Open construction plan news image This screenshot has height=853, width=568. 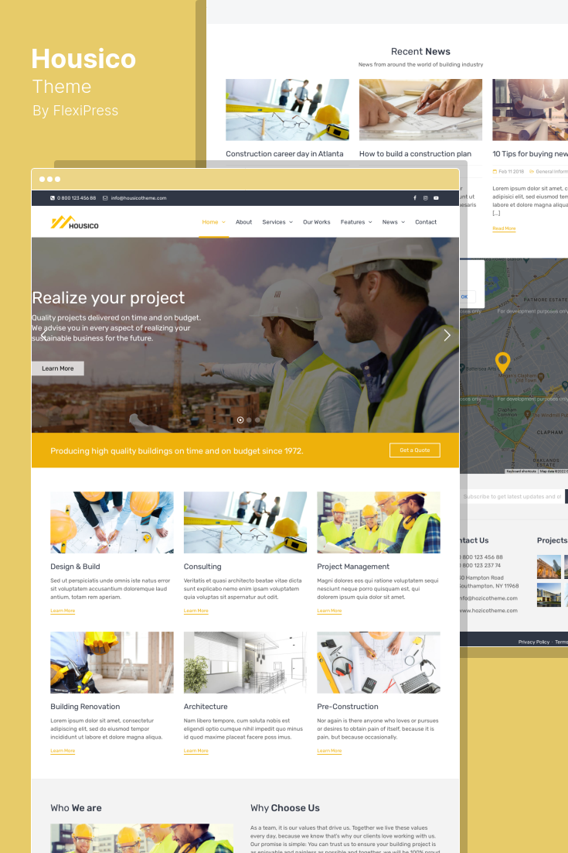(421, 110)
